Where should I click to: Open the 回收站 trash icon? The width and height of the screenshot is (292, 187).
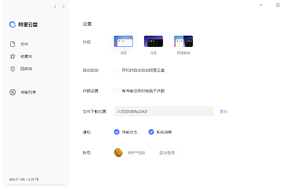(13, 68)
